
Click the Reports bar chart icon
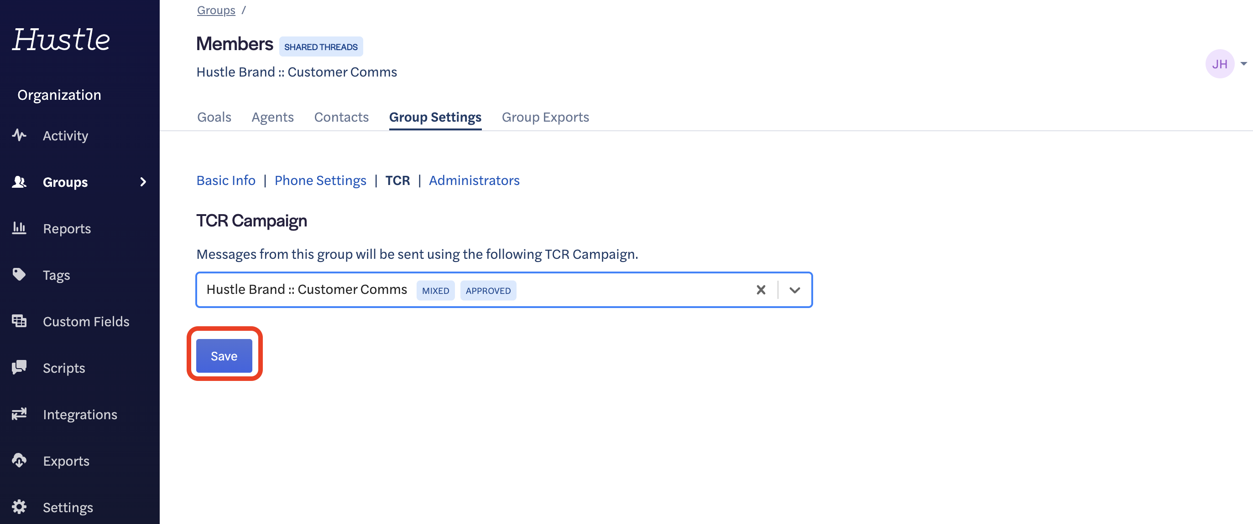click(x=19, y=228)
